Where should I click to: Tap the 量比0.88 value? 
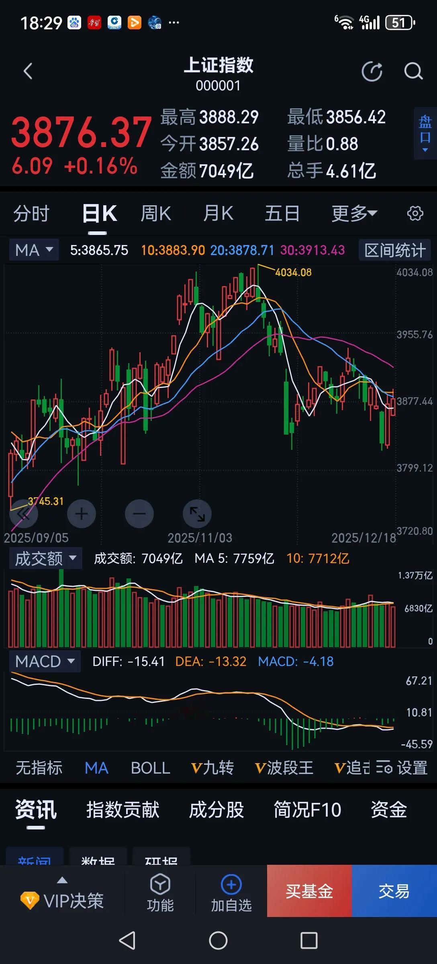323,144
